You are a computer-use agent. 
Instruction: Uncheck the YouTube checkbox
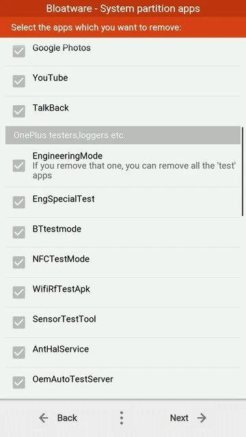pos(19,81)
